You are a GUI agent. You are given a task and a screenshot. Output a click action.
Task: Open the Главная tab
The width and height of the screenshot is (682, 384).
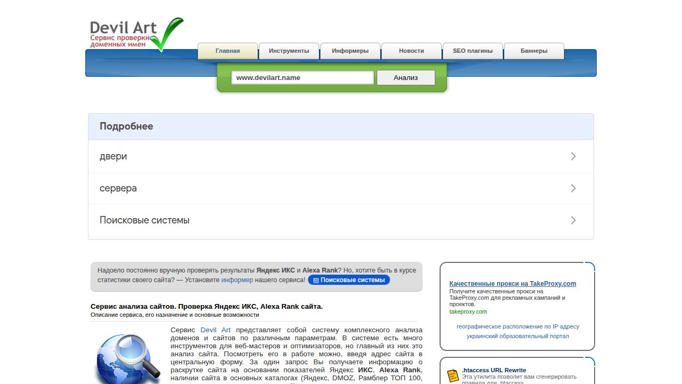point(228,51)
